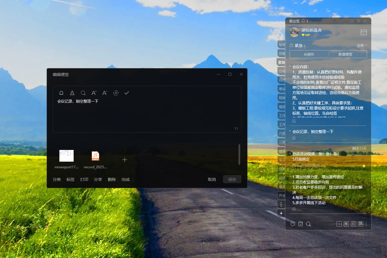This screenshot has width=387, height=258.
Task: Toggle the checkmark completion tool in editor
Action: point(126,93)
